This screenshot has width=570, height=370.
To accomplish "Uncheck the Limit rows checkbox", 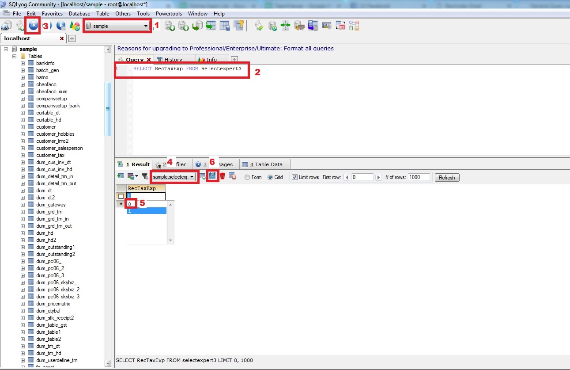I will (294, 177).
